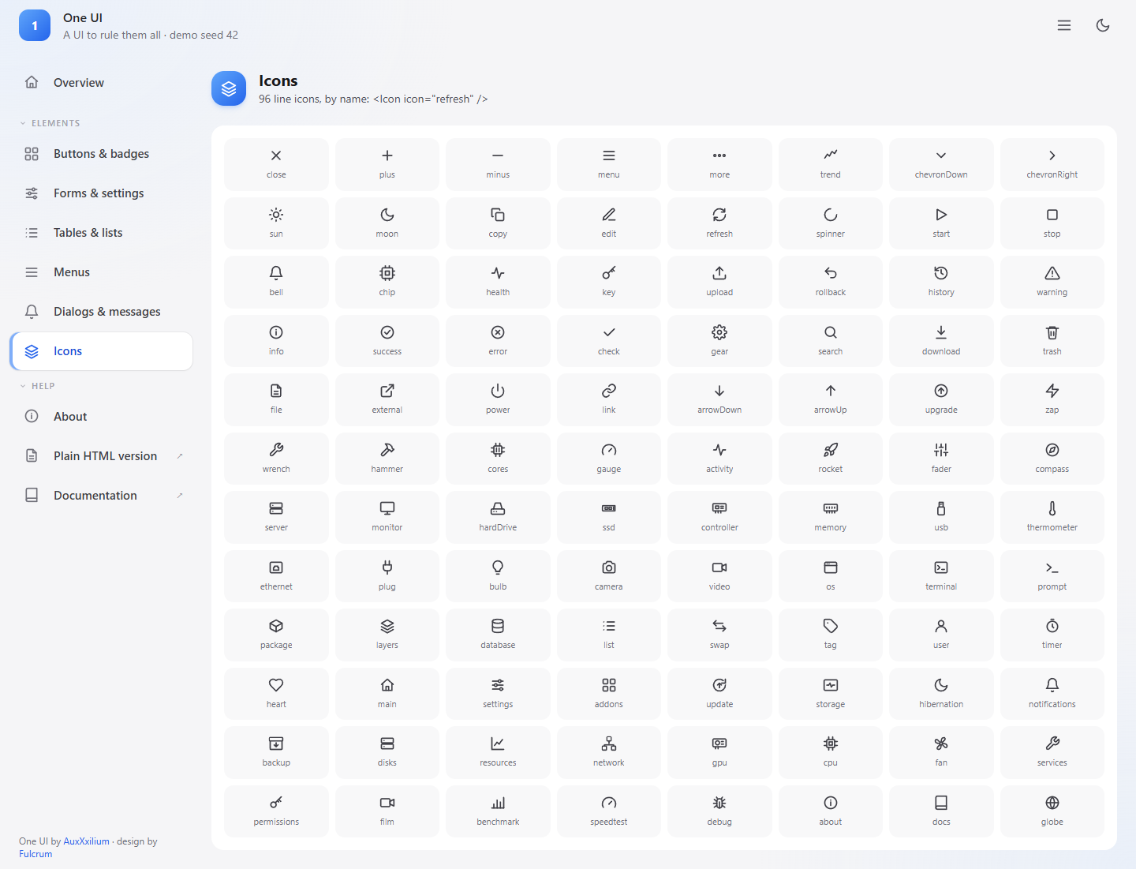Image resolution: width=1136 pixels, height=869 pixels.
Task: Select the compass icon tile
Action: click(x=1052, y=459)
